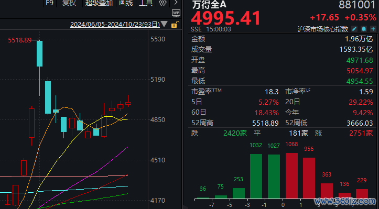Click the 最高 value 5054.97
Image resolution: width=379 pixels, height=209 pixels.
click(360, 71)
